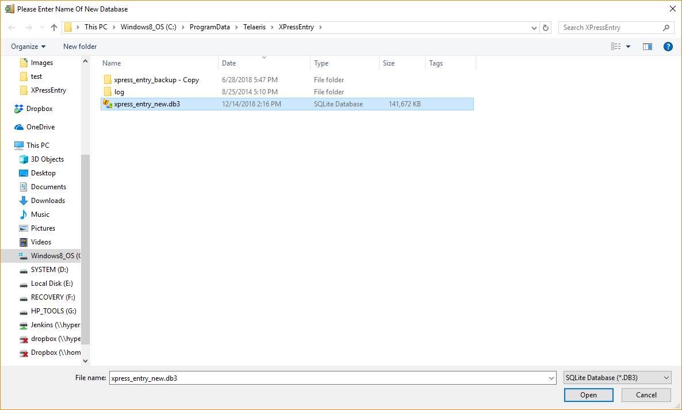Select Downloads in the navigation tree
This screenshot has width=682, height=410.
(x=48, y=201)
